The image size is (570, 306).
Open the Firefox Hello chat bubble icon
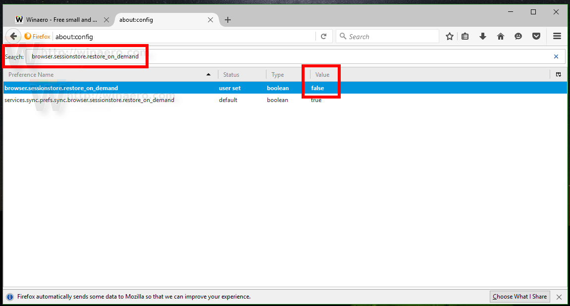click(518, 36)
